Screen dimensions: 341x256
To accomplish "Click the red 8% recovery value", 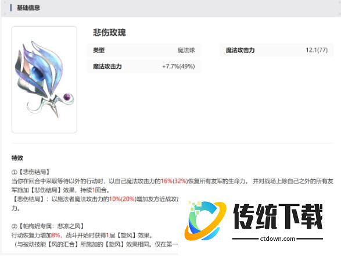I will [x=56, y=235].
